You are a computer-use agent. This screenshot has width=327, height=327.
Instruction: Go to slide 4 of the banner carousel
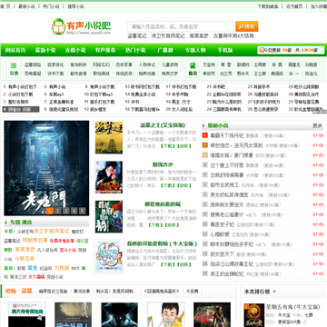pos(74,211)
